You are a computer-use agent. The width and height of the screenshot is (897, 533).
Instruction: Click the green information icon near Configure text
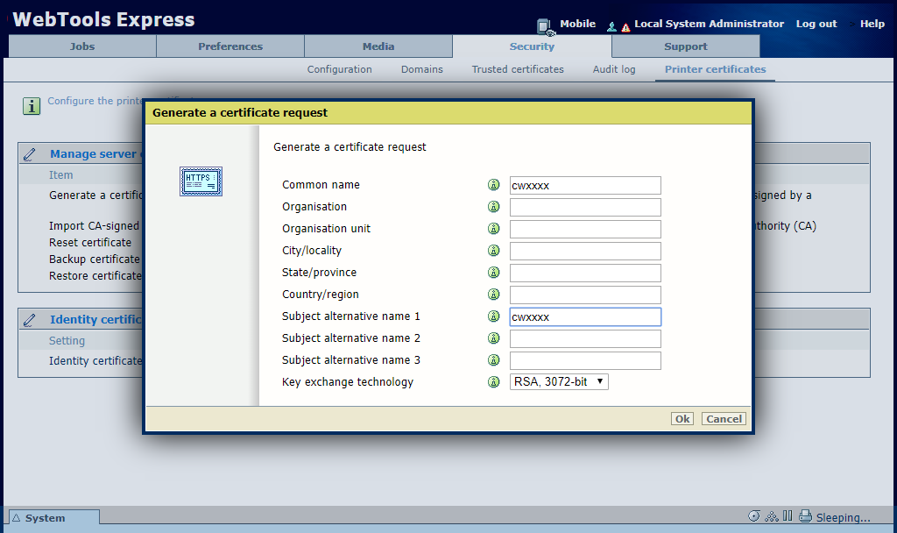(32, 106)
